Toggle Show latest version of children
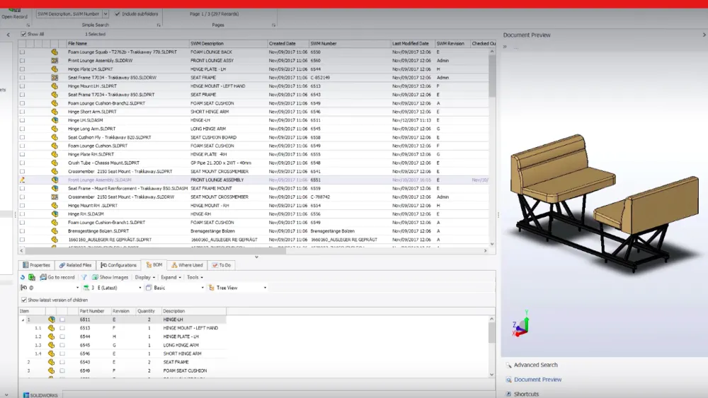708x398 pixels. click(24, 300)
